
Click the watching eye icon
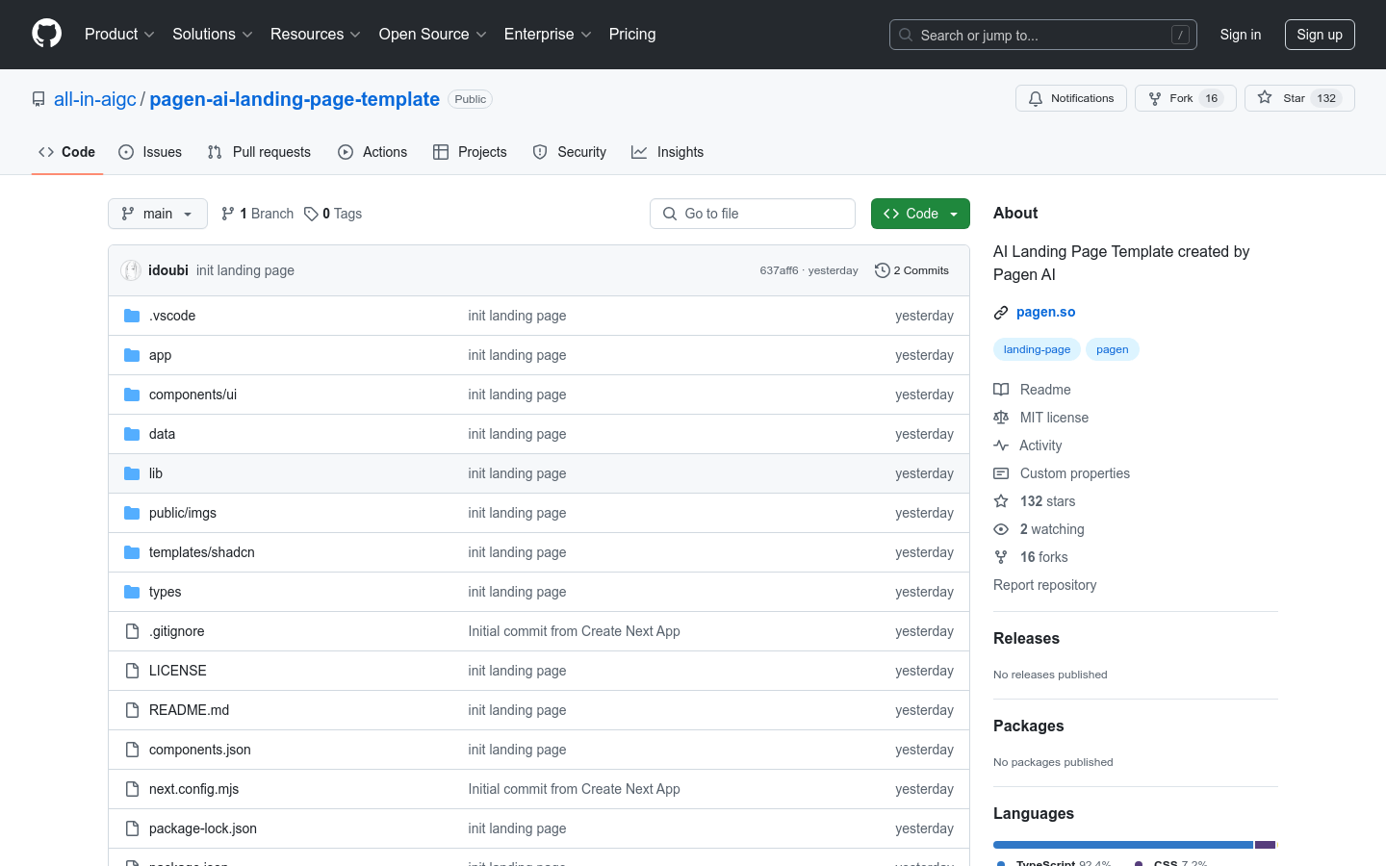tap(1001, 528)
